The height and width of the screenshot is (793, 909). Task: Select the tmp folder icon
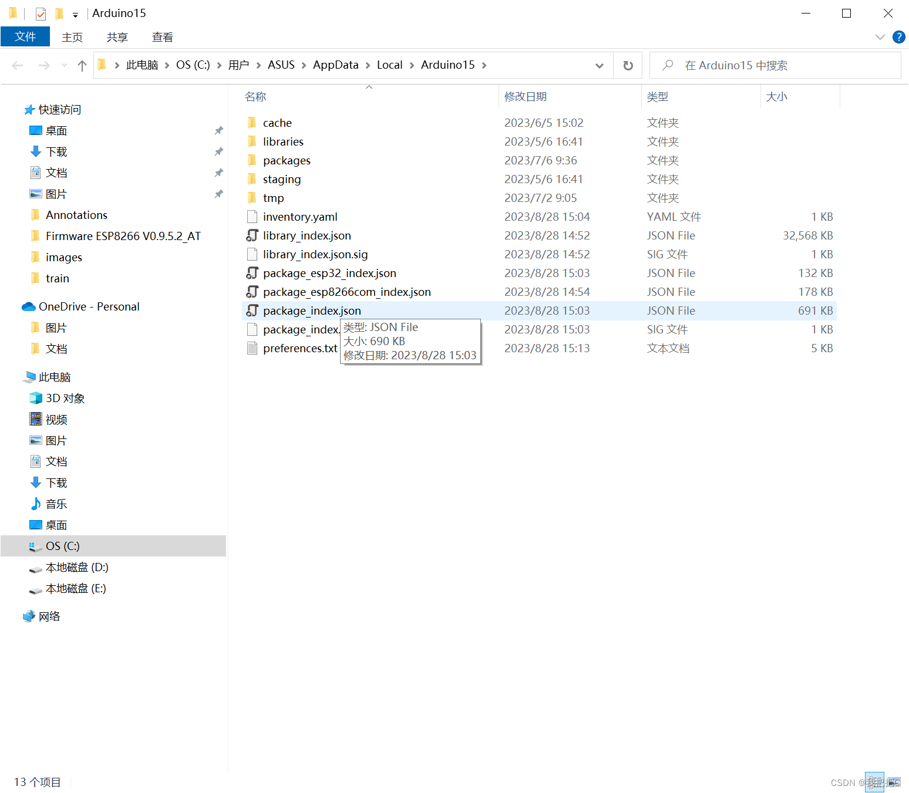(252, 198)
